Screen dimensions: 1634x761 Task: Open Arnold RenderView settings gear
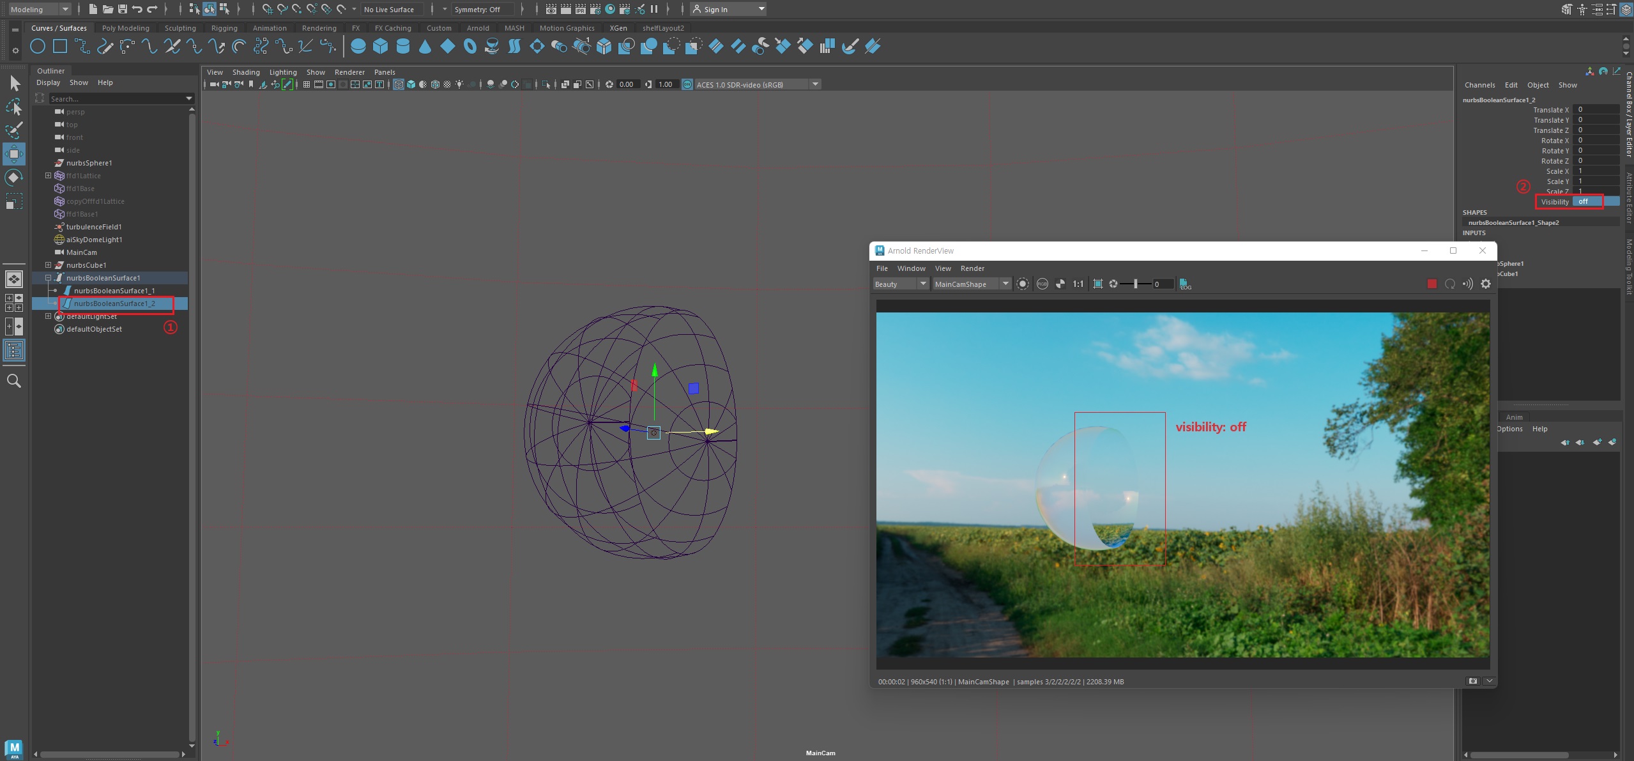pyautogui.click(x=1486, y=284)
